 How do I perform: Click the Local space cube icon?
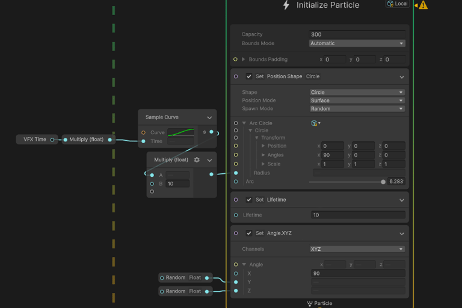[x=390, y=4]
